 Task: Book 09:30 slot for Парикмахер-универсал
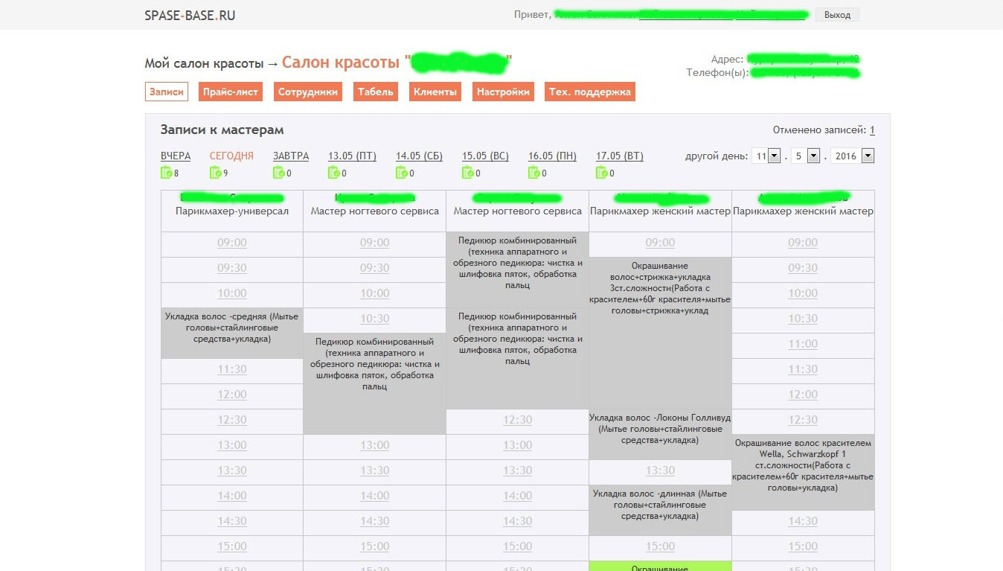point(232,268)
